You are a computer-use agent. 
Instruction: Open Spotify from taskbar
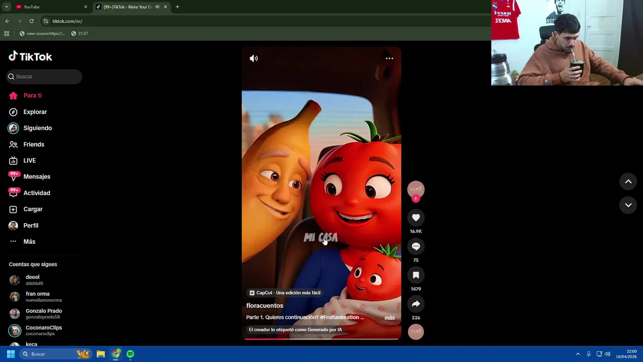[x=130, y=354]
